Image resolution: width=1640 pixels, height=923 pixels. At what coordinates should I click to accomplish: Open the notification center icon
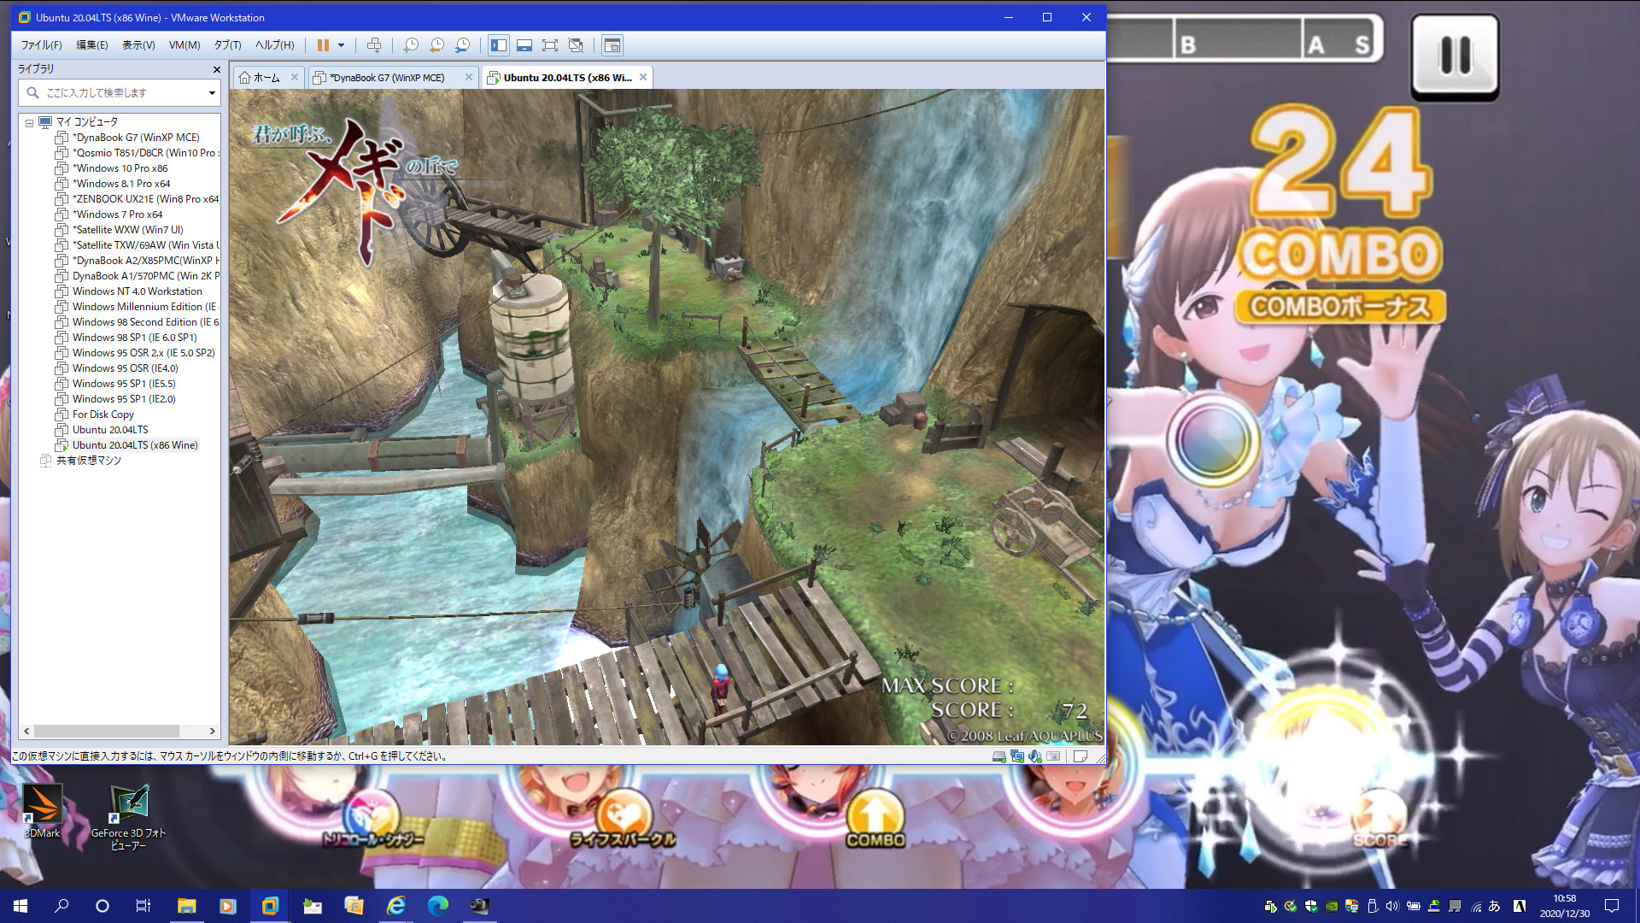pos(1612,906)
